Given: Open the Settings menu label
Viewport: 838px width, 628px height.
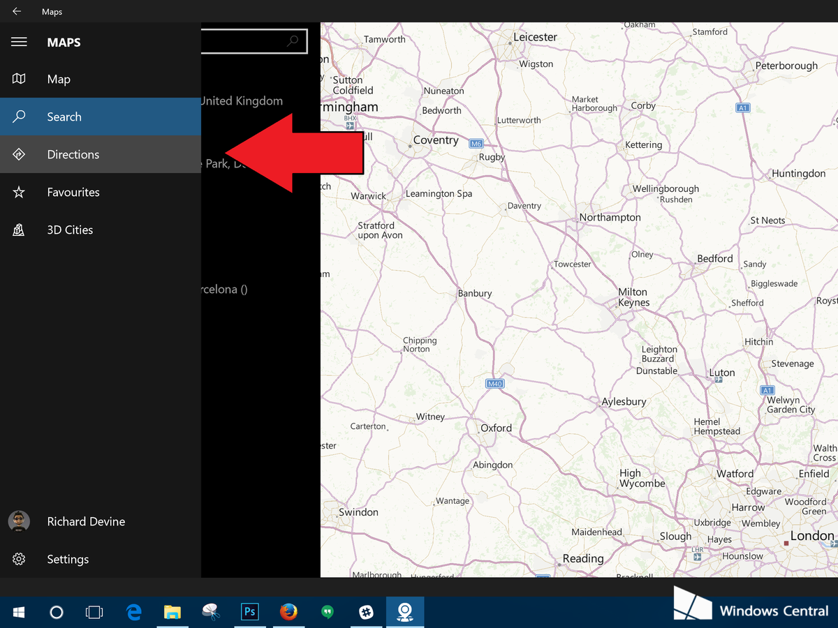Looking at the screenshot, I should 68,559.
